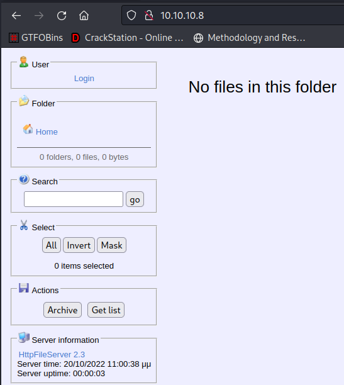
Task: Click the User panel person icon
Action: coord(23,62)
